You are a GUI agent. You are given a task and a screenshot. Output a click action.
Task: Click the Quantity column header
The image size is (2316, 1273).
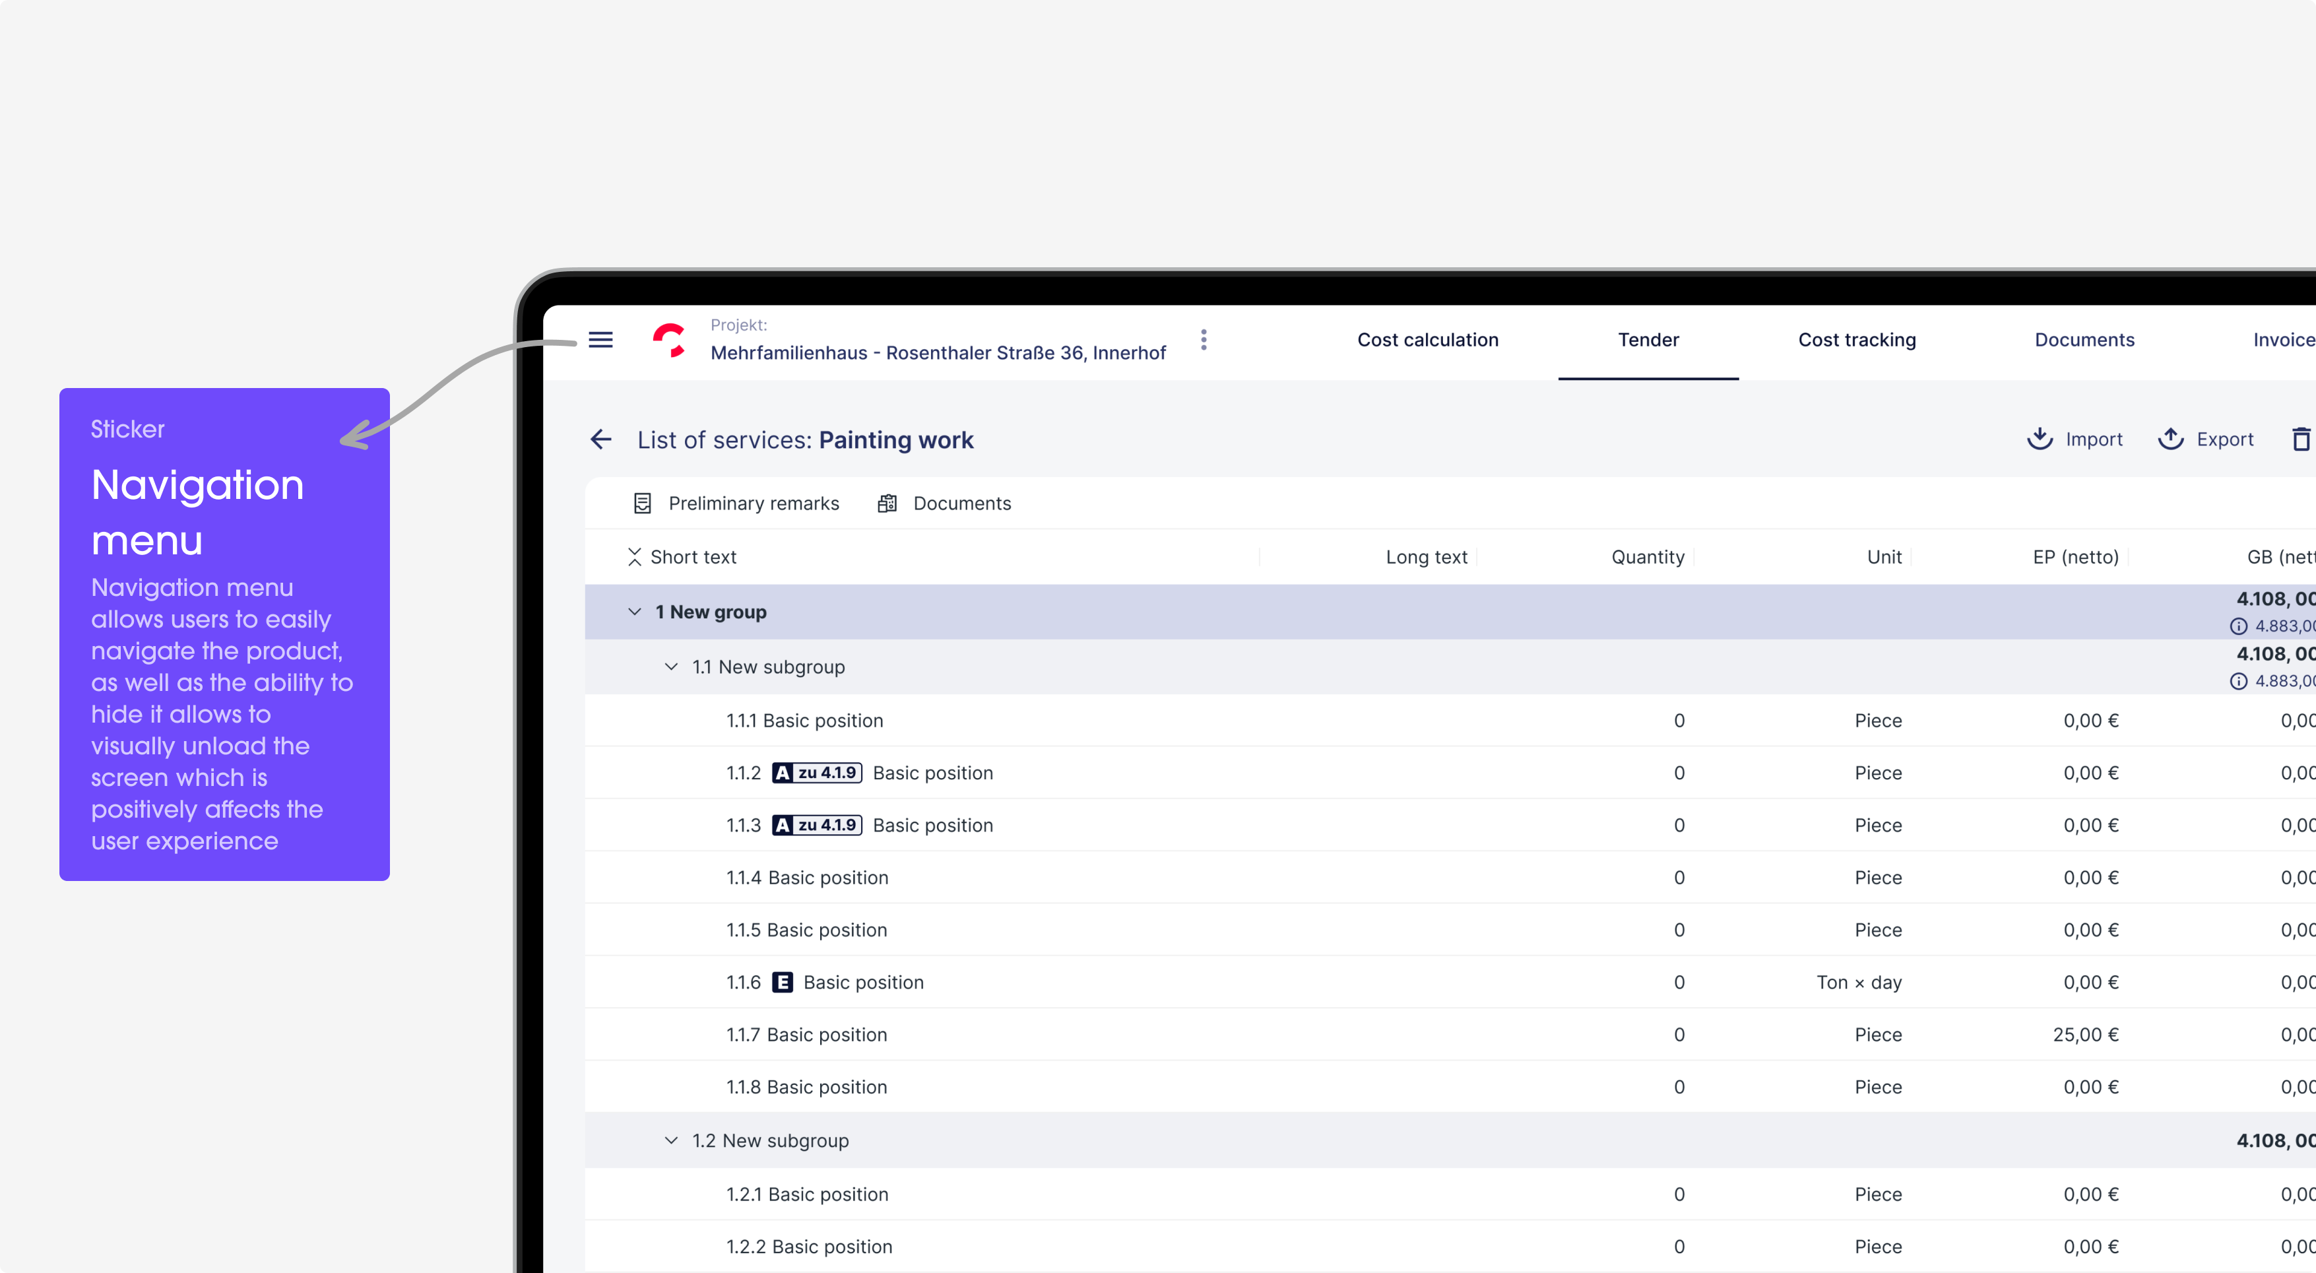1648,558
